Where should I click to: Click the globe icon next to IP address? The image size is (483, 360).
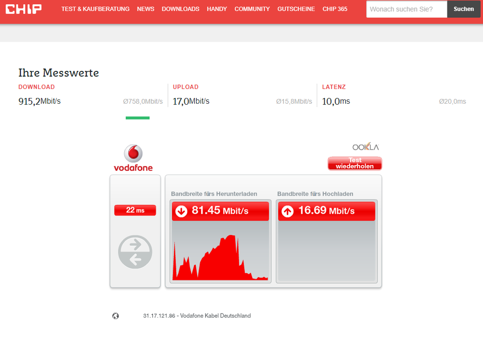(x=116, y=316)
